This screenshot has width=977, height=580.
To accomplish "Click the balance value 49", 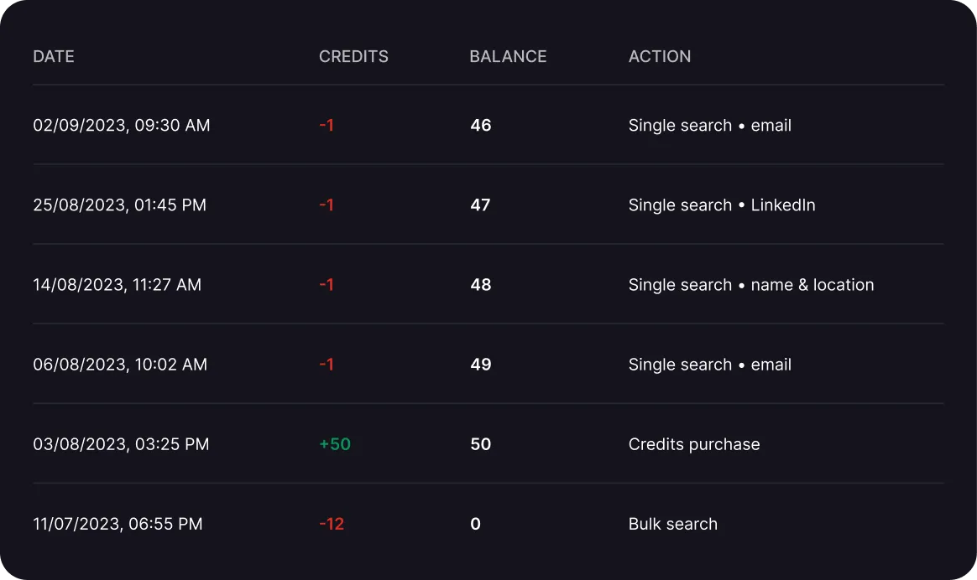I will click(x=481, y=365).
